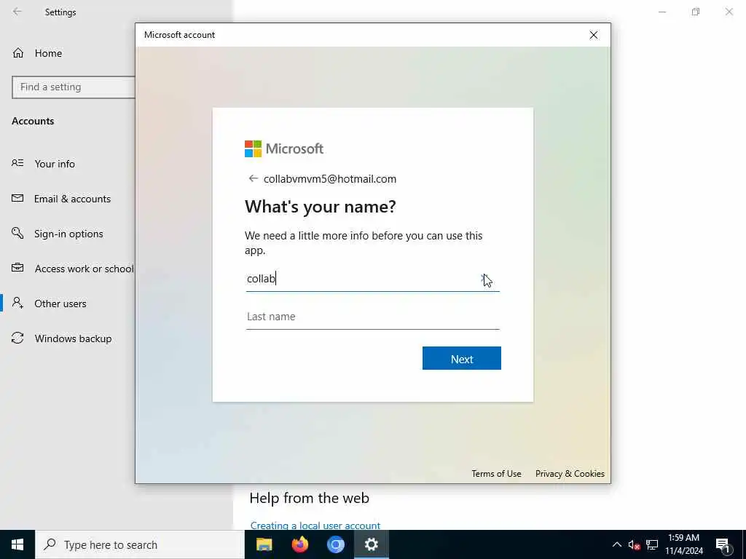Viewport: 746px width, 559px height.
Task: Click the Find a setting search box
Action: pyautogui.click(x=74, y=87)
